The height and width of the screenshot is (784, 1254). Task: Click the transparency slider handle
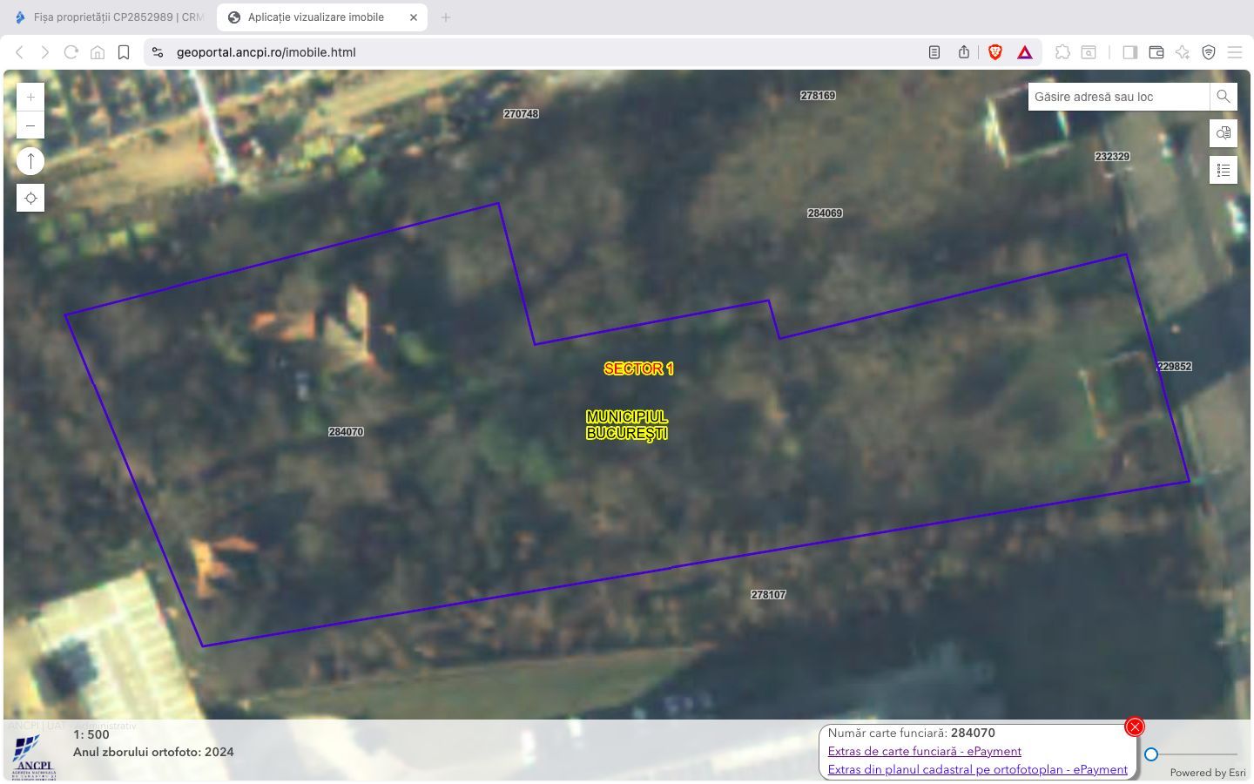1151,754
